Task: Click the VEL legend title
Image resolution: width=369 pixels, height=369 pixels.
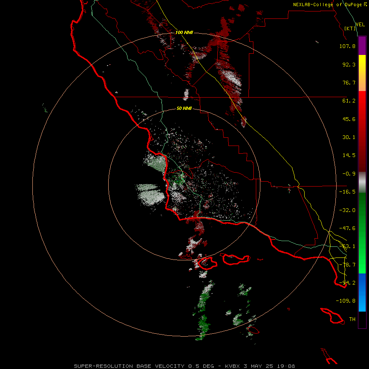Action: point(360,25)
